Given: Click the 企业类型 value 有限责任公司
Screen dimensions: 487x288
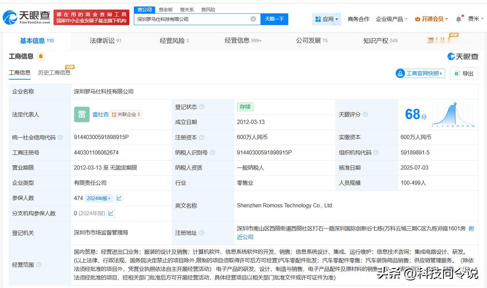Looking at the screenshot, I should tap(90, 183).
